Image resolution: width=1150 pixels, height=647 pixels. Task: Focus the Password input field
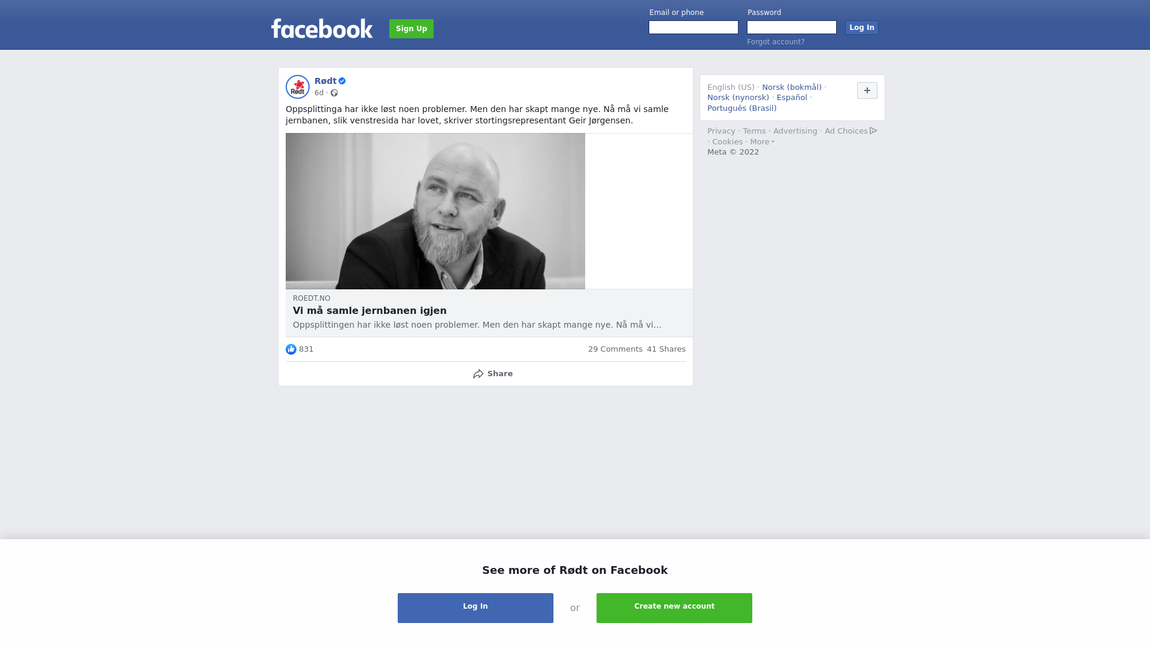[x=792, y=28]
